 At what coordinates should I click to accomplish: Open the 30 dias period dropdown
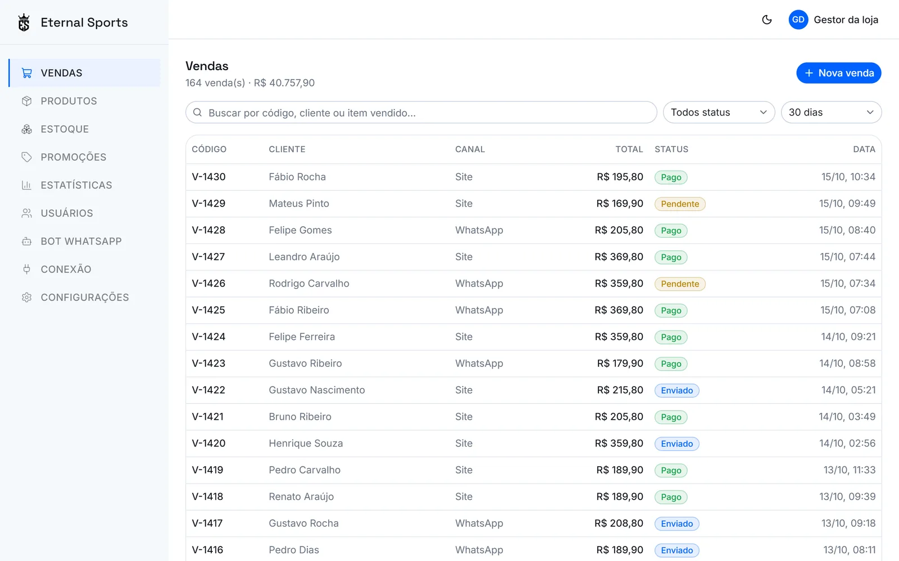[x=831, y=112]
